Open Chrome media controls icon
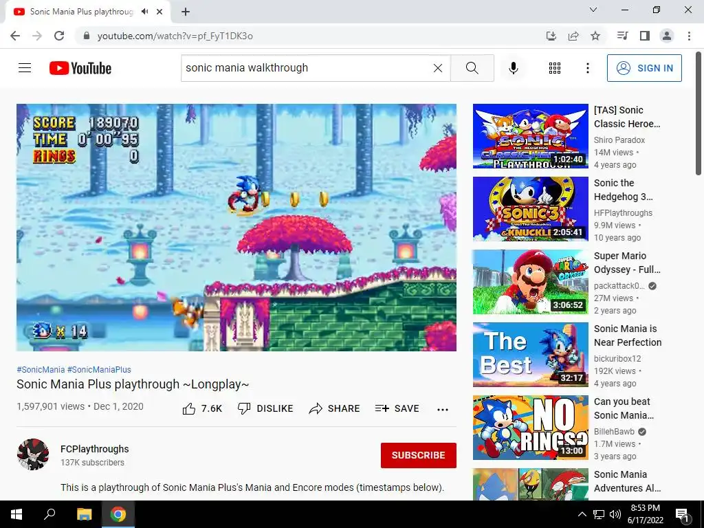 (622, 36)
